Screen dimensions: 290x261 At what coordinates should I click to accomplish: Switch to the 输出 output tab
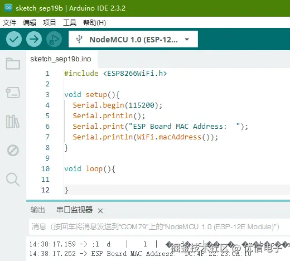[x=38, y=210]
